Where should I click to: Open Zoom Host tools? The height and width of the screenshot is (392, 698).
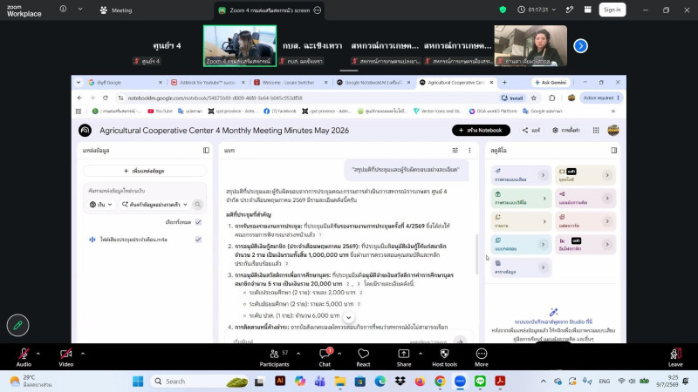(444, 357)
